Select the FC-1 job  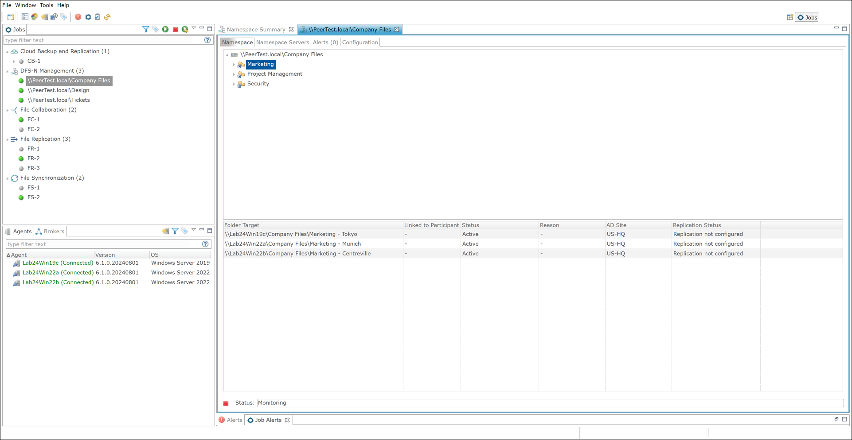tap(34, 120)
